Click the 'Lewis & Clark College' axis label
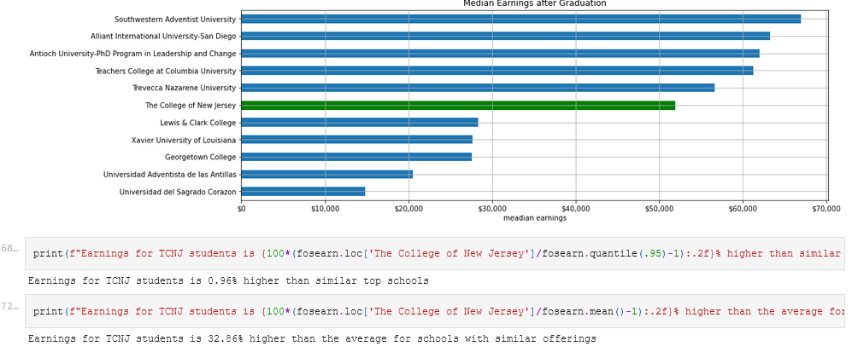852x352 pixels. pyautogui.click(x=197, y=123)
